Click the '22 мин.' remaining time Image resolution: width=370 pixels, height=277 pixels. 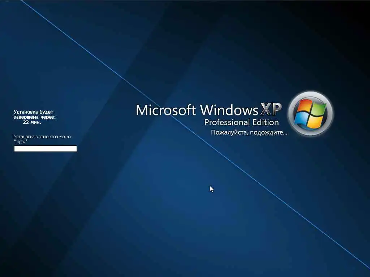click(x=32, y=122)
